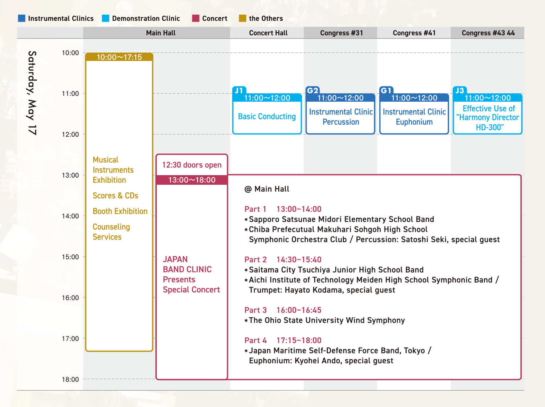Click the crimson Concert legend square
This screenshot has height=407, width=545.
pos(196,19)
